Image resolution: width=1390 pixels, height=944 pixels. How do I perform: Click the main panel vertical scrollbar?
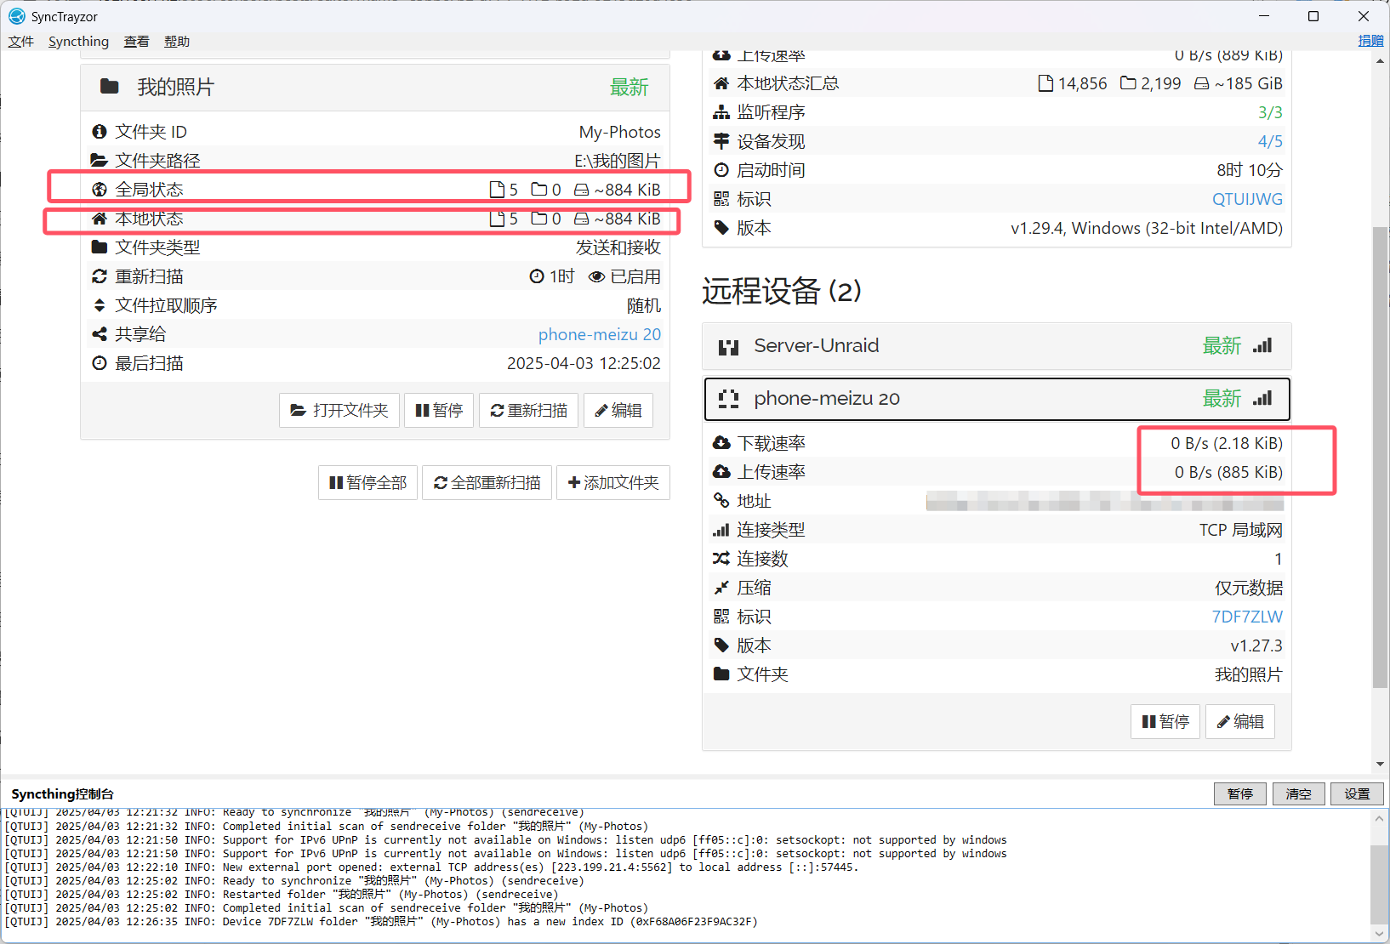coord(1380,458)
